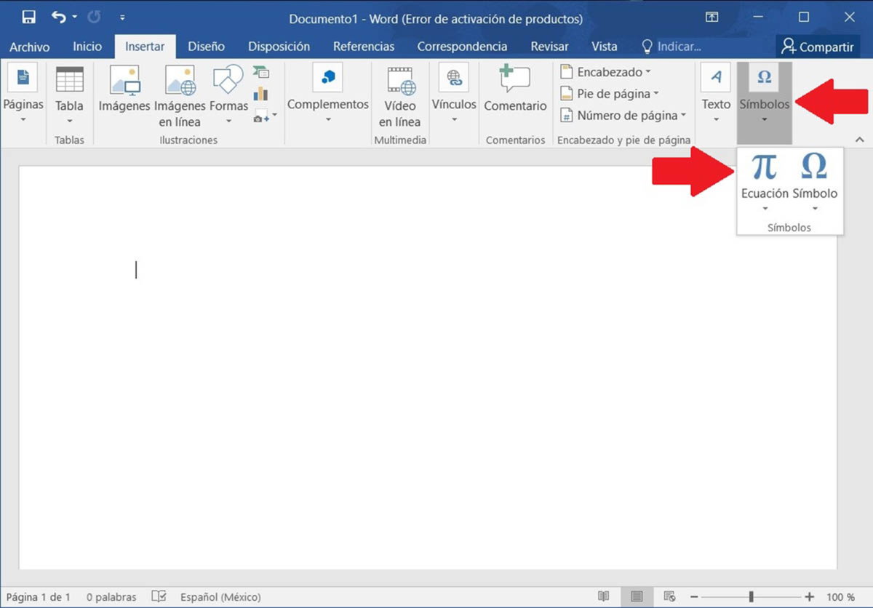Insert a chart (Gráfico)
Viewport: 873px width, 608px height.
261,94
